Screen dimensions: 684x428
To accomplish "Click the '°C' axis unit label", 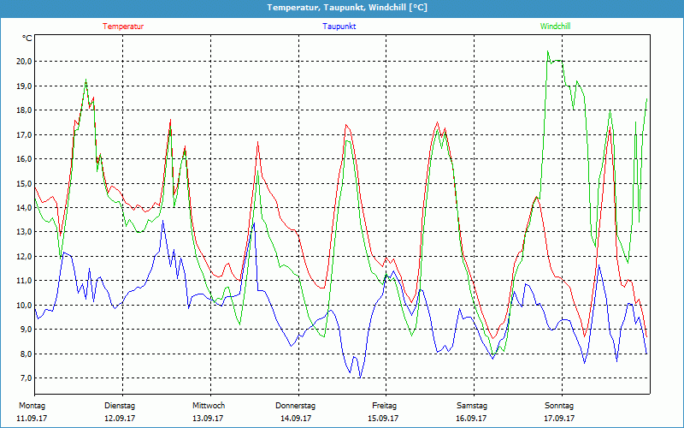I will pos(27,39).
